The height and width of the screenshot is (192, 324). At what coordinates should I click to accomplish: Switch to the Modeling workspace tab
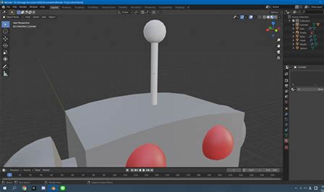pyautogui.click(x=66, y=8)
